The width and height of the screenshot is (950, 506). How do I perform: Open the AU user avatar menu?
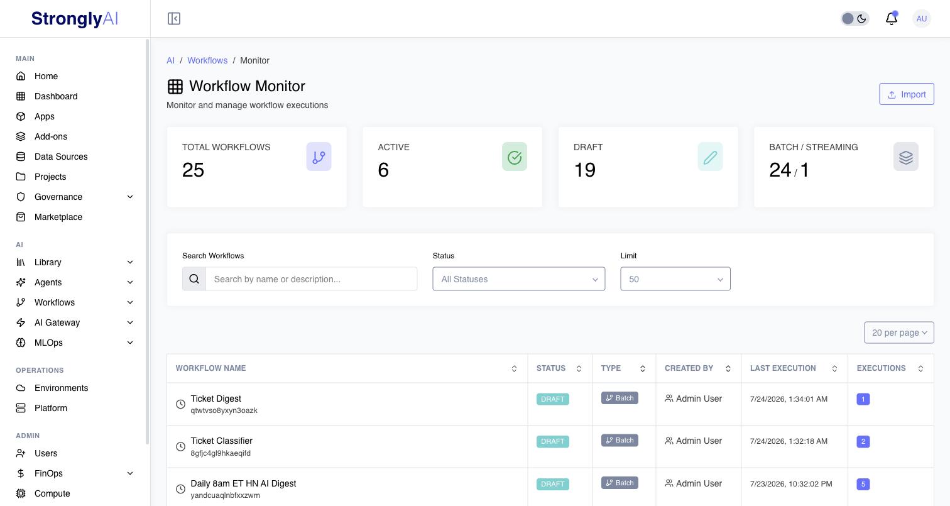point(921,19)
